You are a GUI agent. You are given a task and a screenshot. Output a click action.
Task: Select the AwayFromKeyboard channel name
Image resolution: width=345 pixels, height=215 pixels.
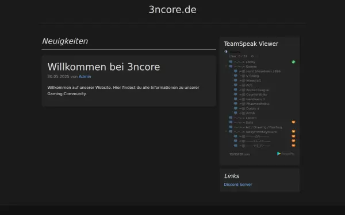tap(261, 132)
